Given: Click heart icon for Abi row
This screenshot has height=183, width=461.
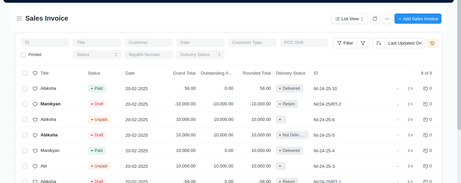Looking at the screenshot, I should [35, 166].
